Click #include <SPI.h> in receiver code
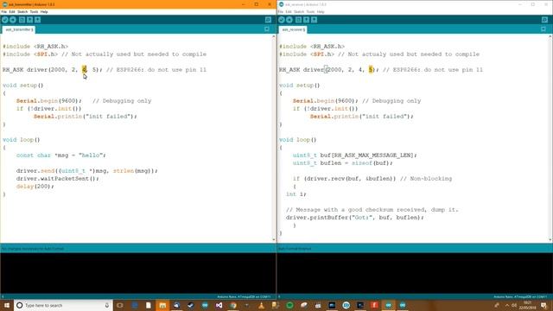This screenshot has width=553, height=311. click(307, 54)
